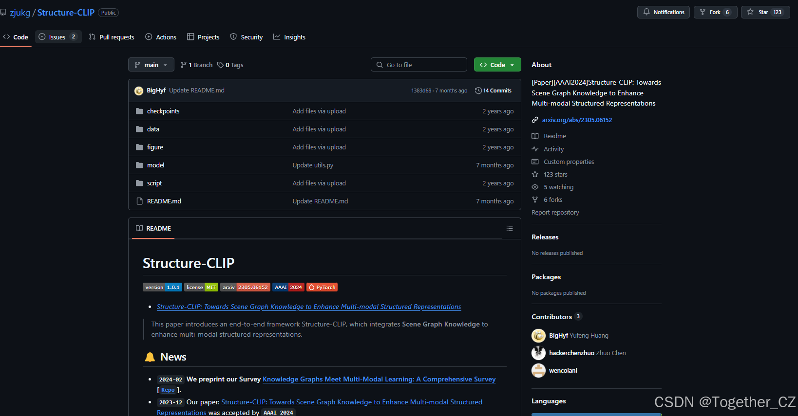Click wencolani contributor name
This screenshot has height=416, width=798.
563,371
